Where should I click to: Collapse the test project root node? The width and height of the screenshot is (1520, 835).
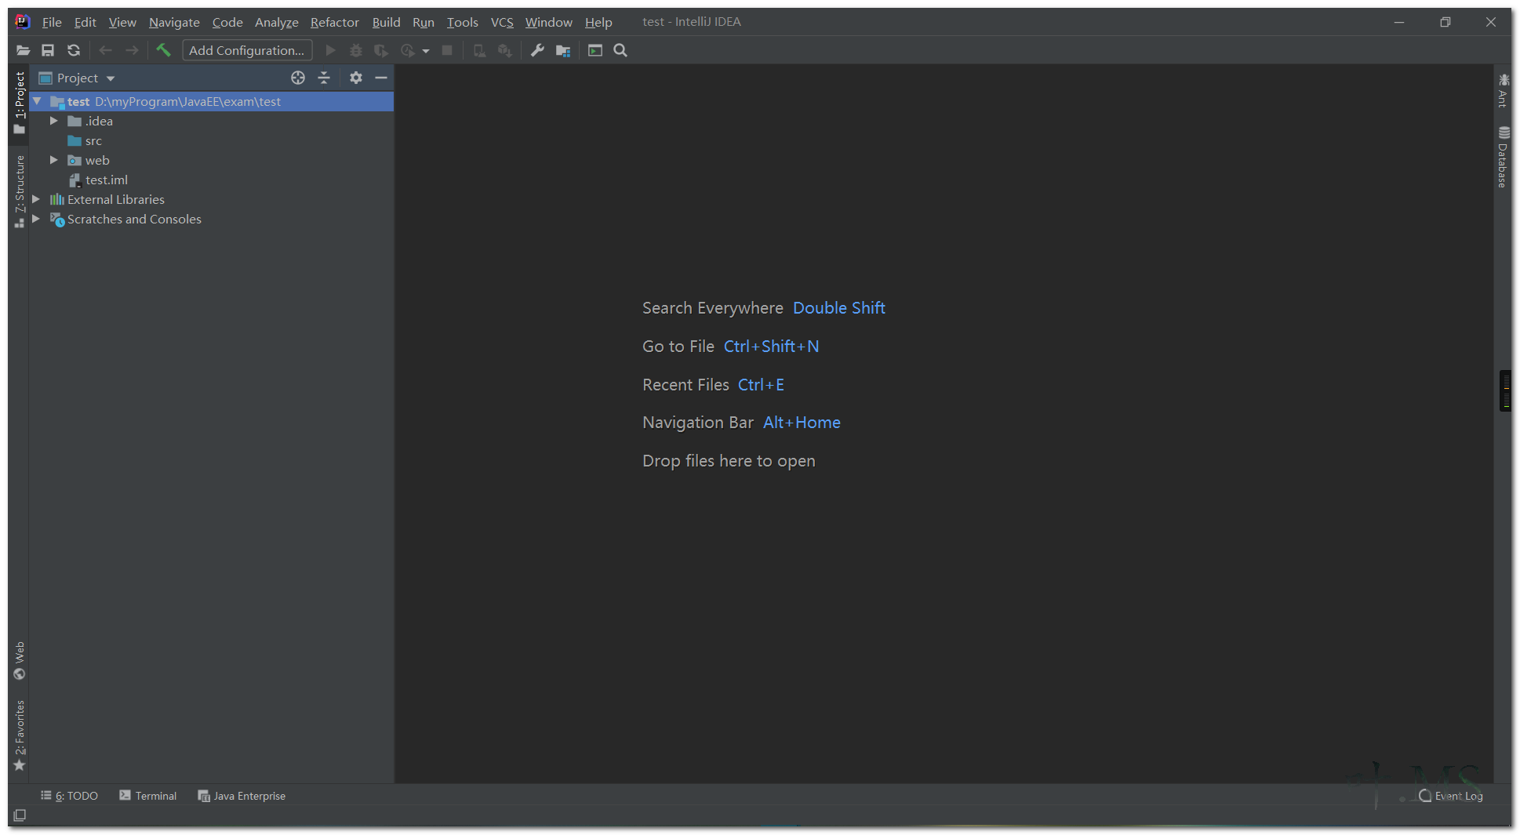point(37,101)
